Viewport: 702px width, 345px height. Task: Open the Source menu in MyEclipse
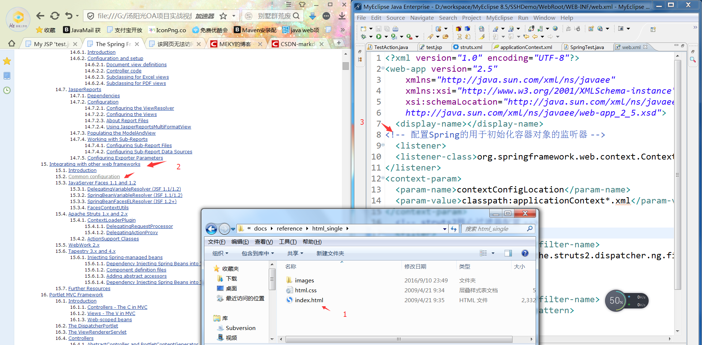[x=396, y=18]
